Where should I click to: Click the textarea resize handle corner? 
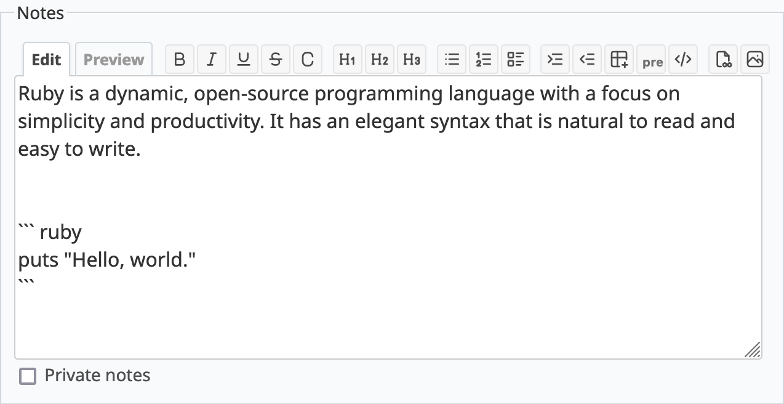click(753, 349)
